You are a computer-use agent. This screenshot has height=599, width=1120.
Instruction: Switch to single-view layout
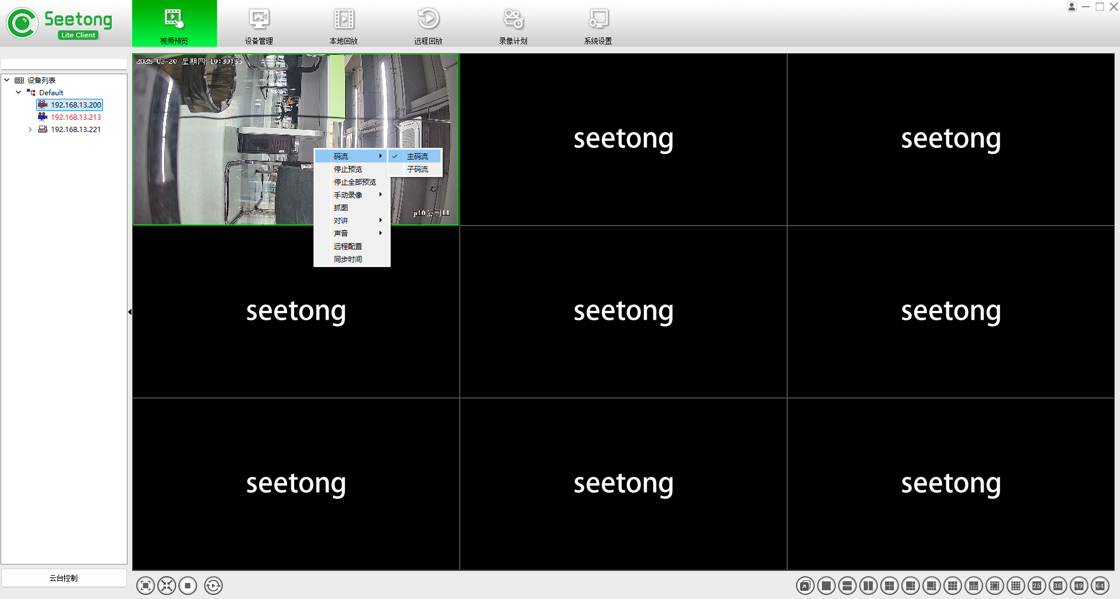(x=826, y=586)
